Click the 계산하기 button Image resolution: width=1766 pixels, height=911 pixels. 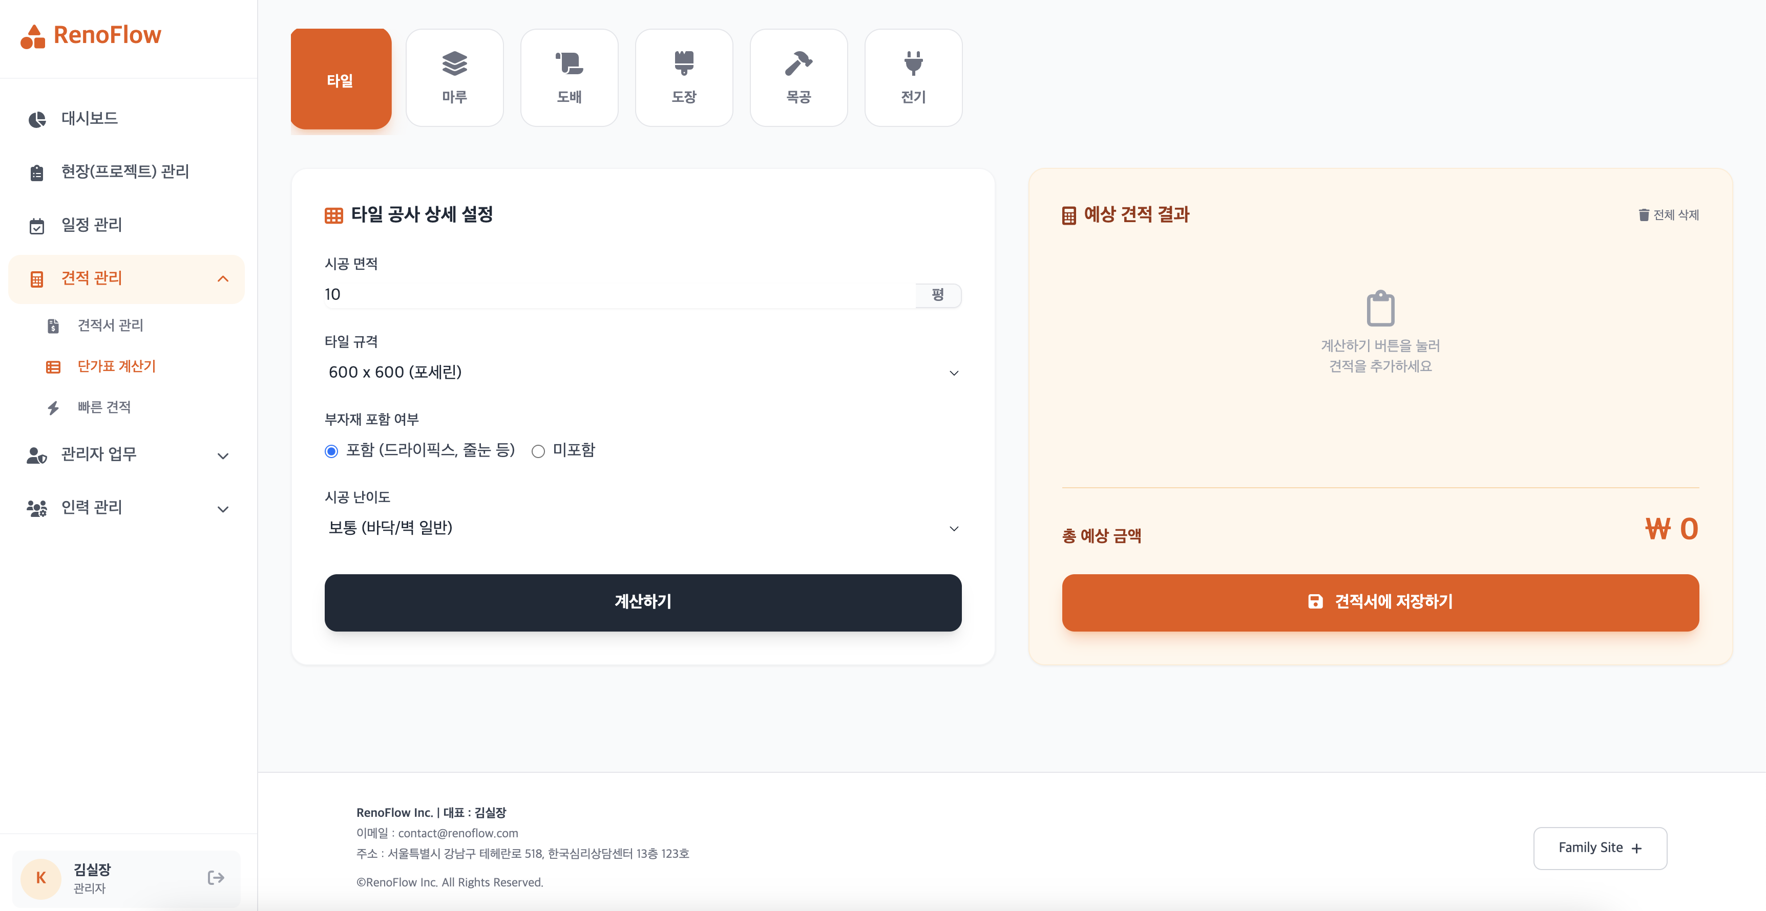coord(642,602)
